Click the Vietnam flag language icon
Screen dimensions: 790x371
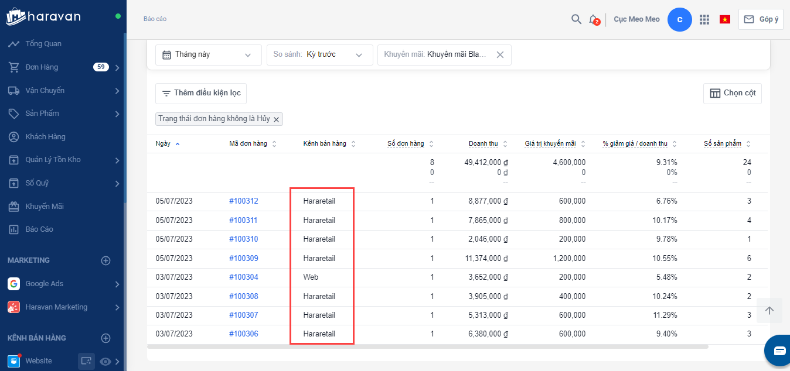tap(725, 19)
